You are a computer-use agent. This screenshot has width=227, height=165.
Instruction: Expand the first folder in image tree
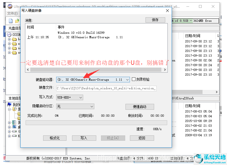click(9, 39)
